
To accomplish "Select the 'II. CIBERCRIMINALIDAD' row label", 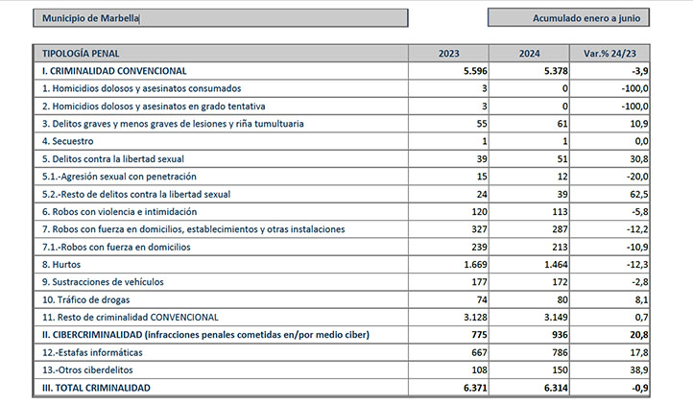I will click(205, 335).
